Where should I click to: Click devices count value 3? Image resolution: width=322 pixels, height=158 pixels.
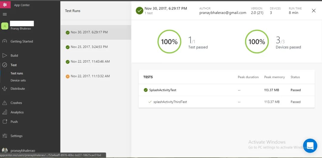pos(271,13)
